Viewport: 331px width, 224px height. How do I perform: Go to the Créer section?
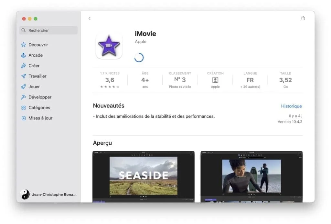tap(34, 66)
